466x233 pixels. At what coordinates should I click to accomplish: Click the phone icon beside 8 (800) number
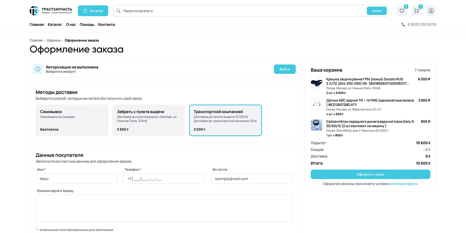coord(403,25)
